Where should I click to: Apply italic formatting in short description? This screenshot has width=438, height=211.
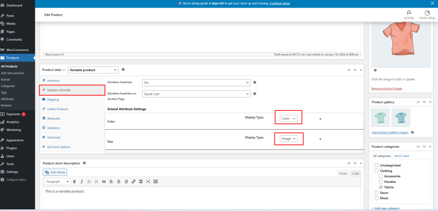pos(81,181)
